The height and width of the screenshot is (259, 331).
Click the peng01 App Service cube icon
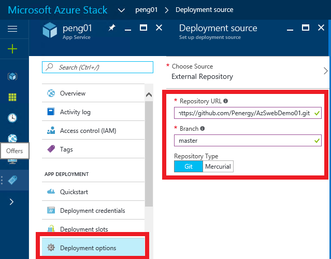(x=50, y=31)
